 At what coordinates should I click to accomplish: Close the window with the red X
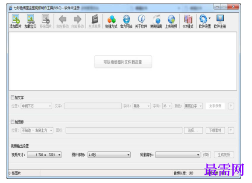(233, 7)
